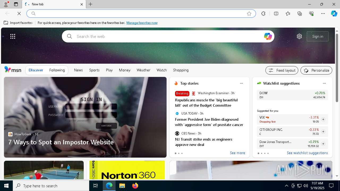Image resolution: width=340 pixels, height=191 pixels.
Task: Open the Money category
Action: [125, 70]
